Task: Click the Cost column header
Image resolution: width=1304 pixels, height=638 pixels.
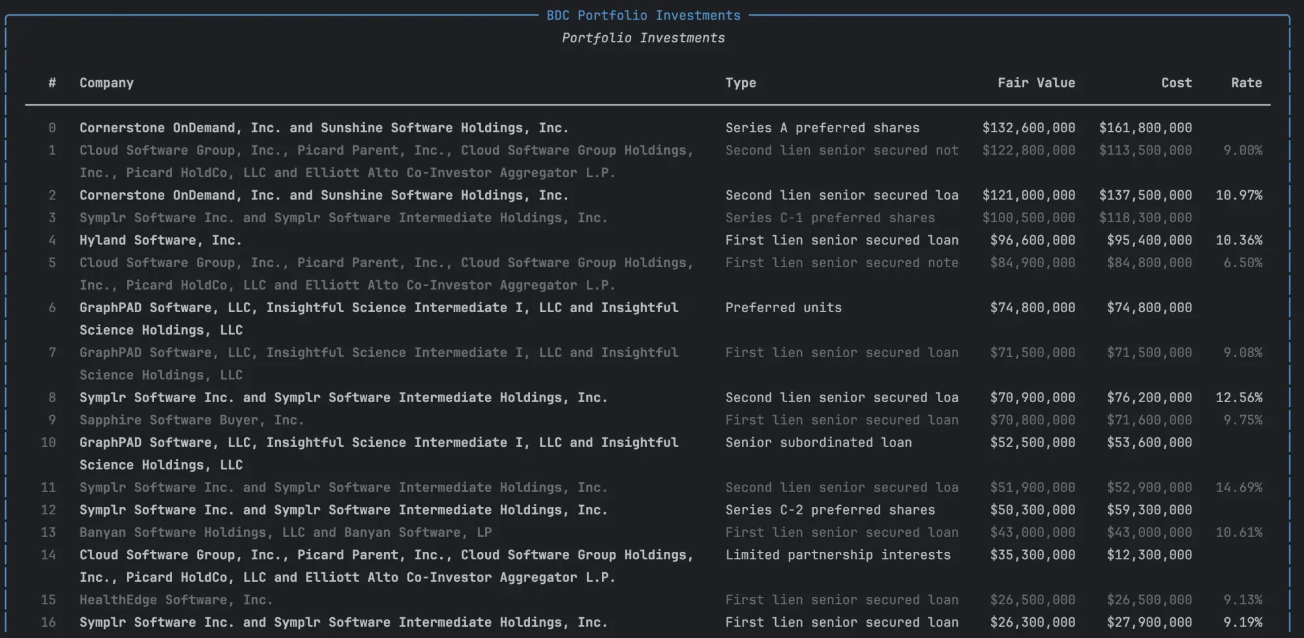Action: tap(1176, 83)
